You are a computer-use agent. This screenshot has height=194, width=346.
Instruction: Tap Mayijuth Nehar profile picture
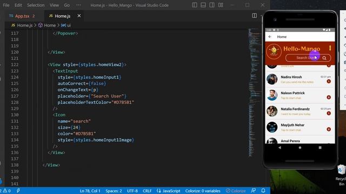(272, 127)
